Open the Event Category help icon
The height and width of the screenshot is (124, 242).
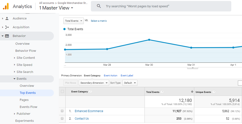click(91, 92)
